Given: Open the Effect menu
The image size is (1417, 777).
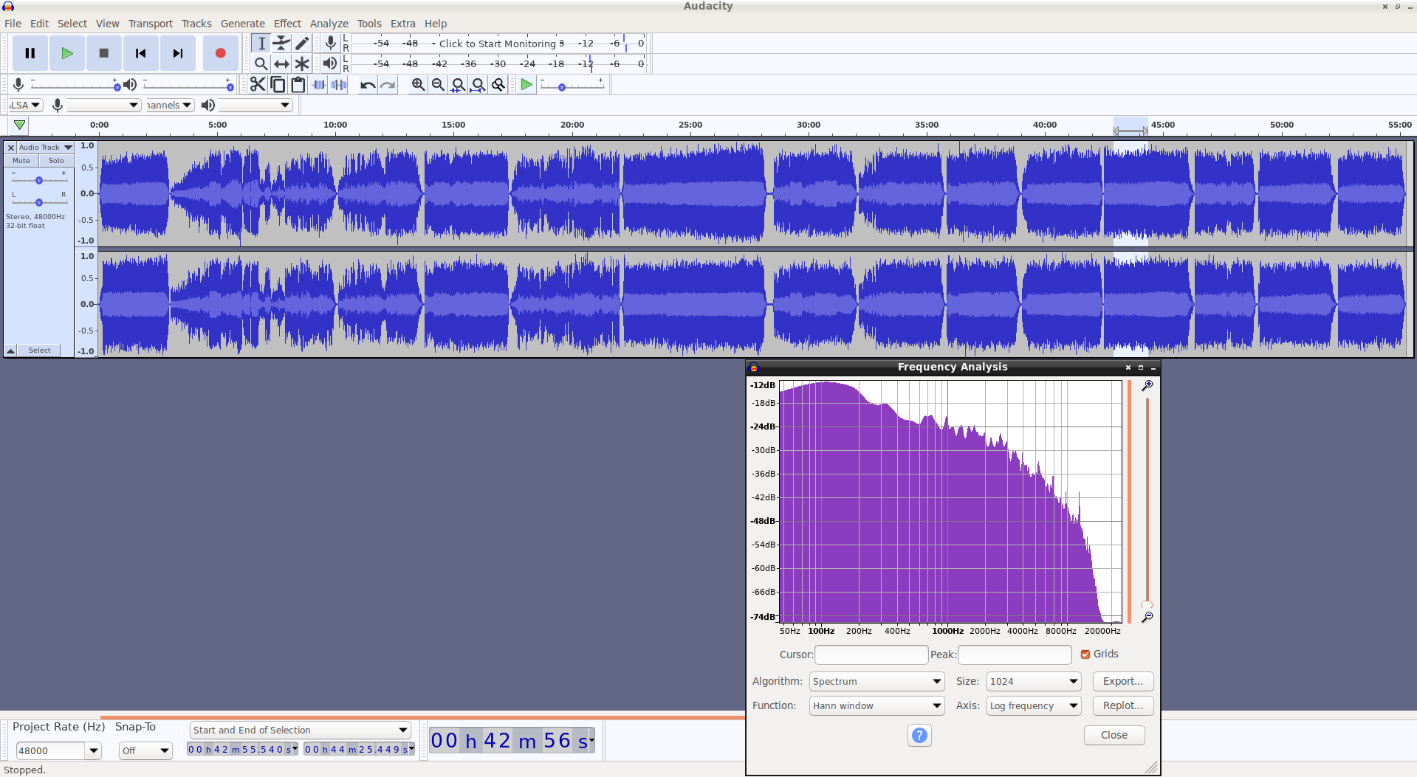Looking at the screenshot, I should 287,24.
